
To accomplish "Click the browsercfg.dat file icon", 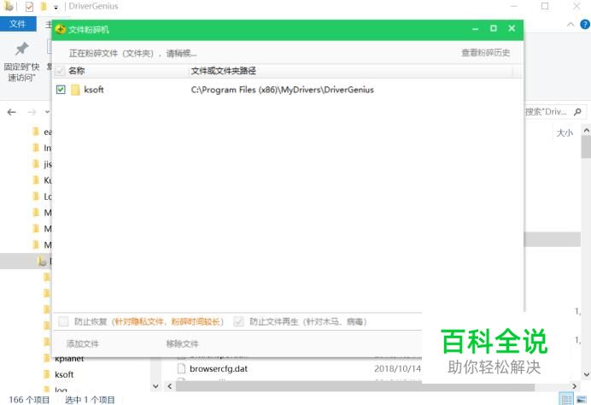I will pos(182,369).
